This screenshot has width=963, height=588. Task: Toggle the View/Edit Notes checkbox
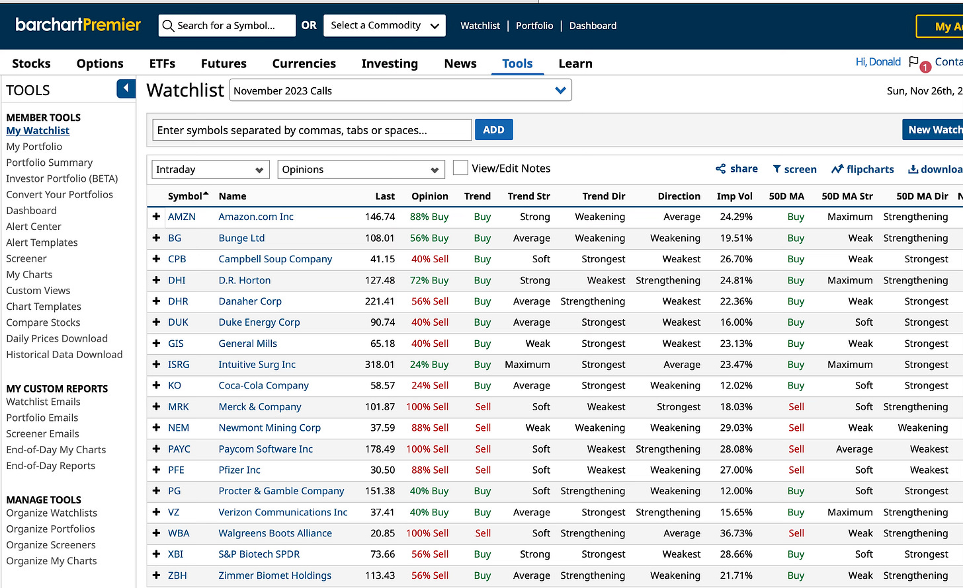(460, 168)
